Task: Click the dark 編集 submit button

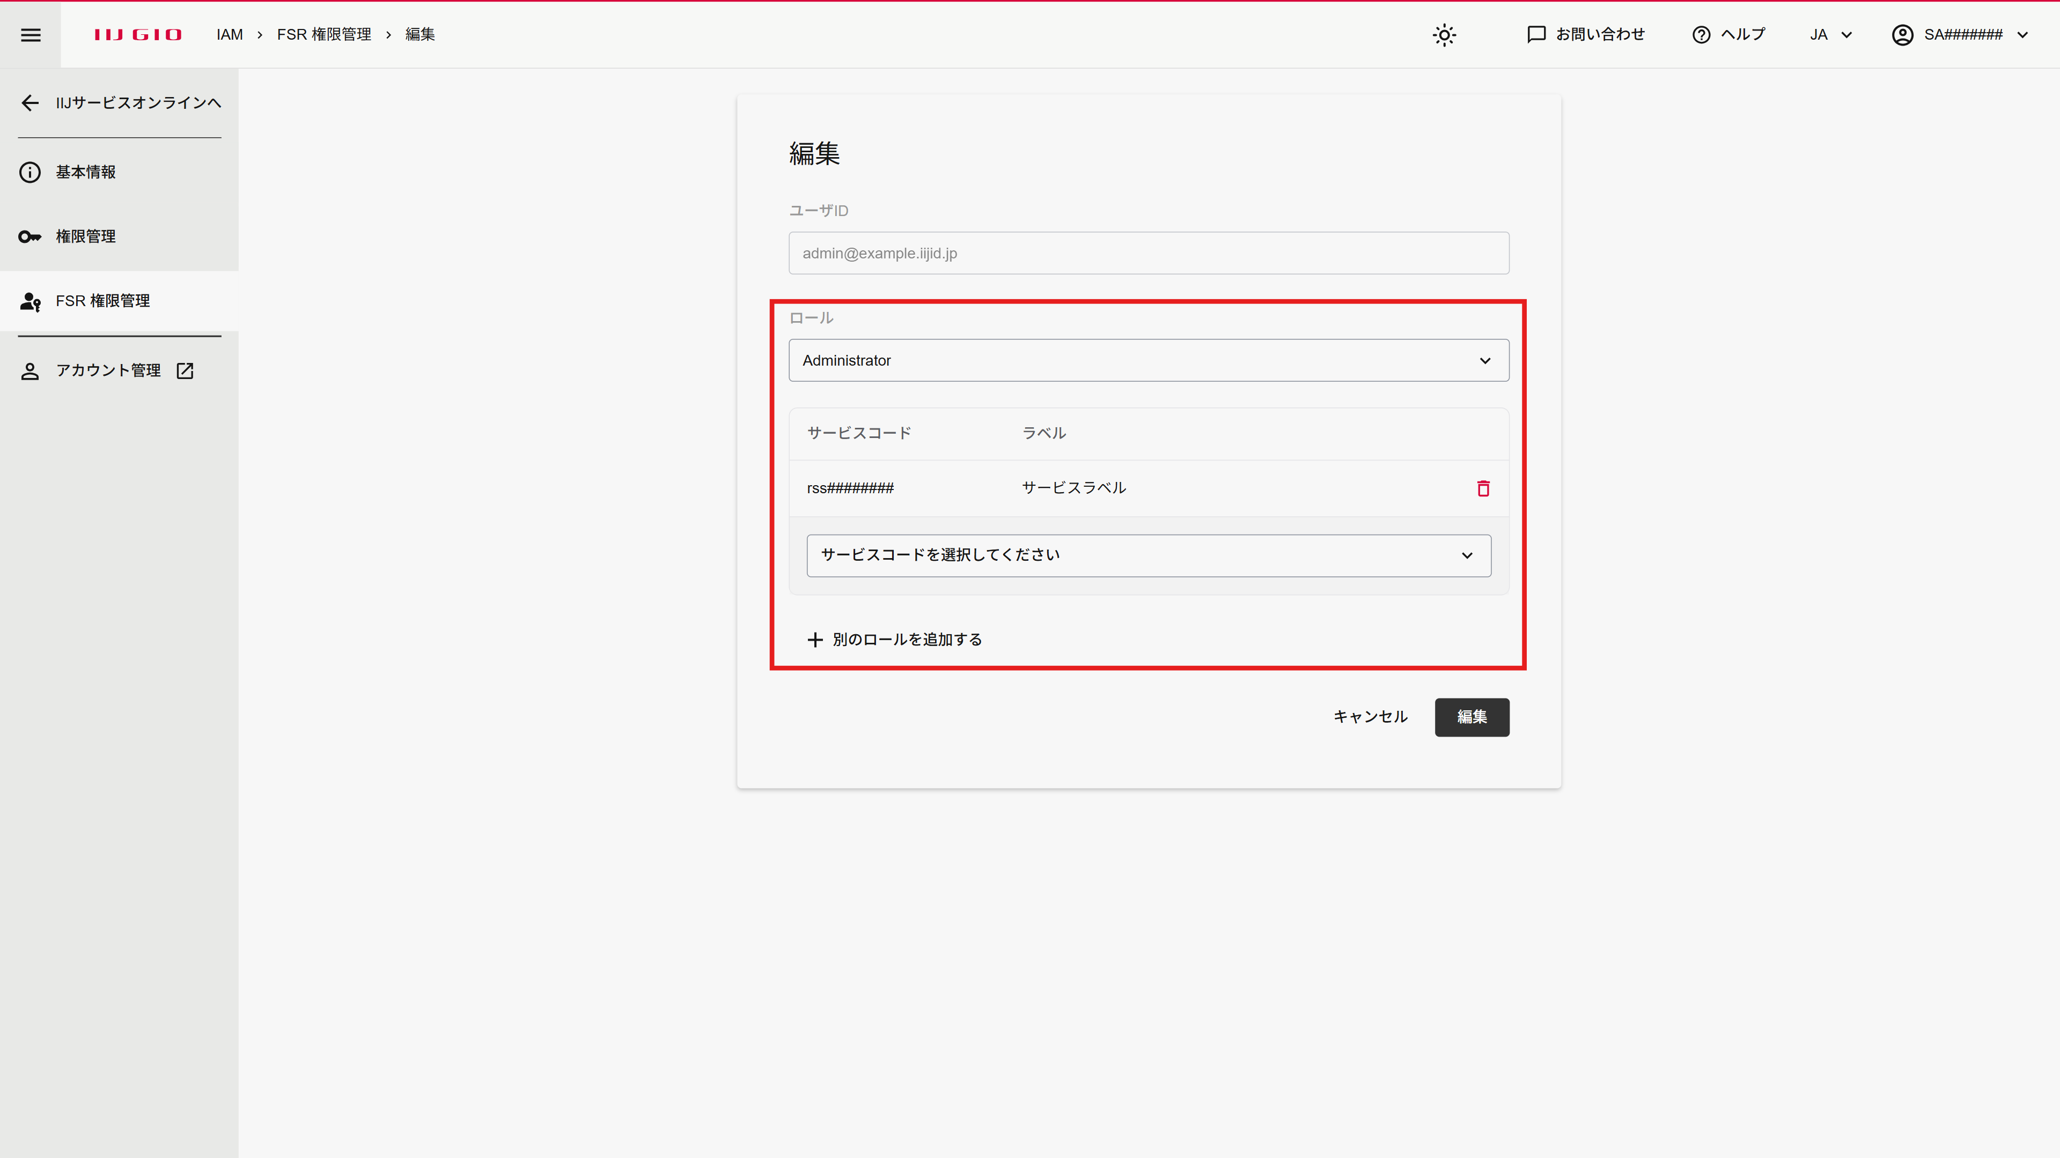Action: [1472, 717]
